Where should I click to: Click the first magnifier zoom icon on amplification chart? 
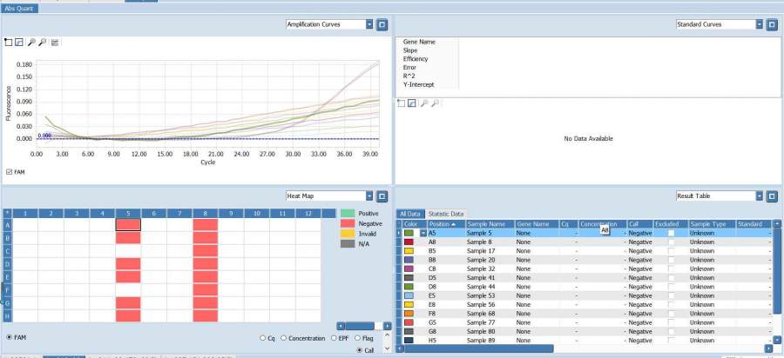[31, 42]
